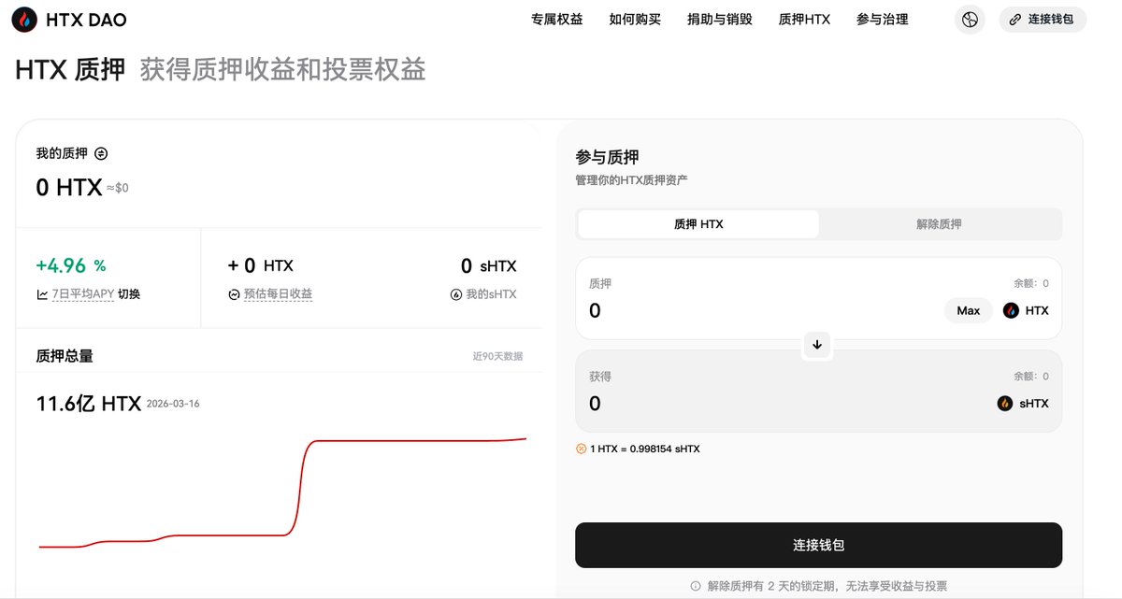Open the 如何购买 menu item
Screen dimensions: 1122x599
[635, 20]
